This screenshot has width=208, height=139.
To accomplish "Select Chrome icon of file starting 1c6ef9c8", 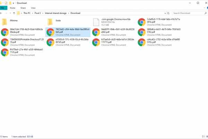I will (x=142, y=22).
